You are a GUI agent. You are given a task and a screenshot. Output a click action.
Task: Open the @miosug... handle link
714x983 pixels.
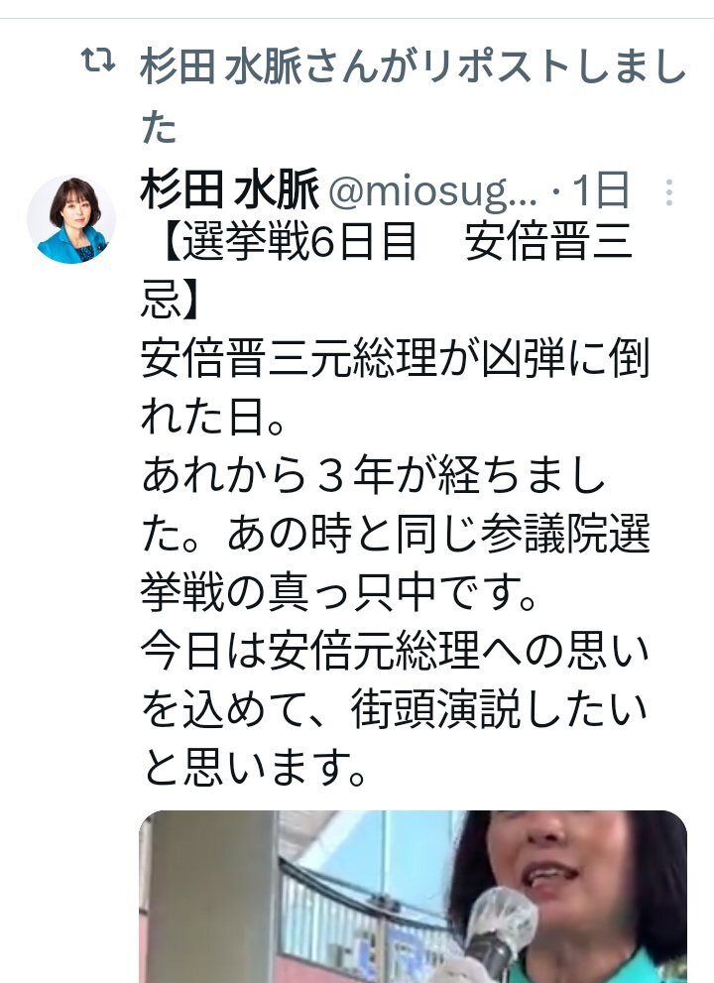(x=432, y=191)
